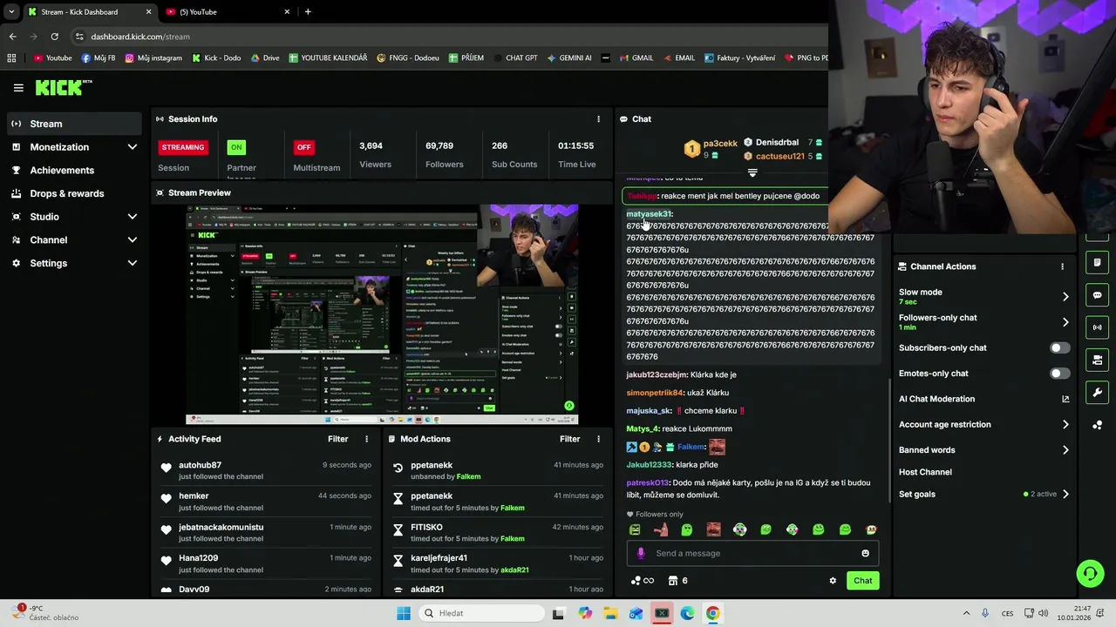
Task: Open the hamburger menu next to the Kick logo
Action: [18, 88]
